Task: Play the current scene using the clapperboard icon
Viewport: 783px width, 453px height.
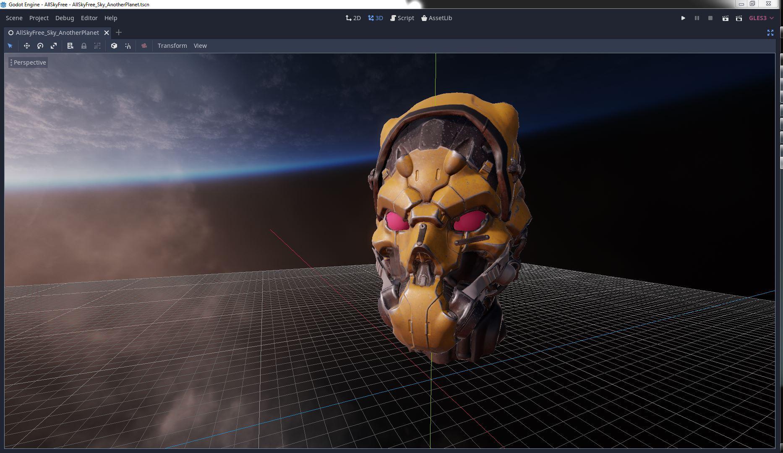Action: click(x=726, y=18)
